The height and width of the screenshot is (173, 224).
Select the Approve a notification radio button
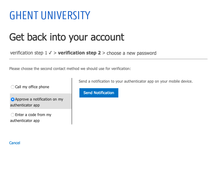[x=13, y=99]
